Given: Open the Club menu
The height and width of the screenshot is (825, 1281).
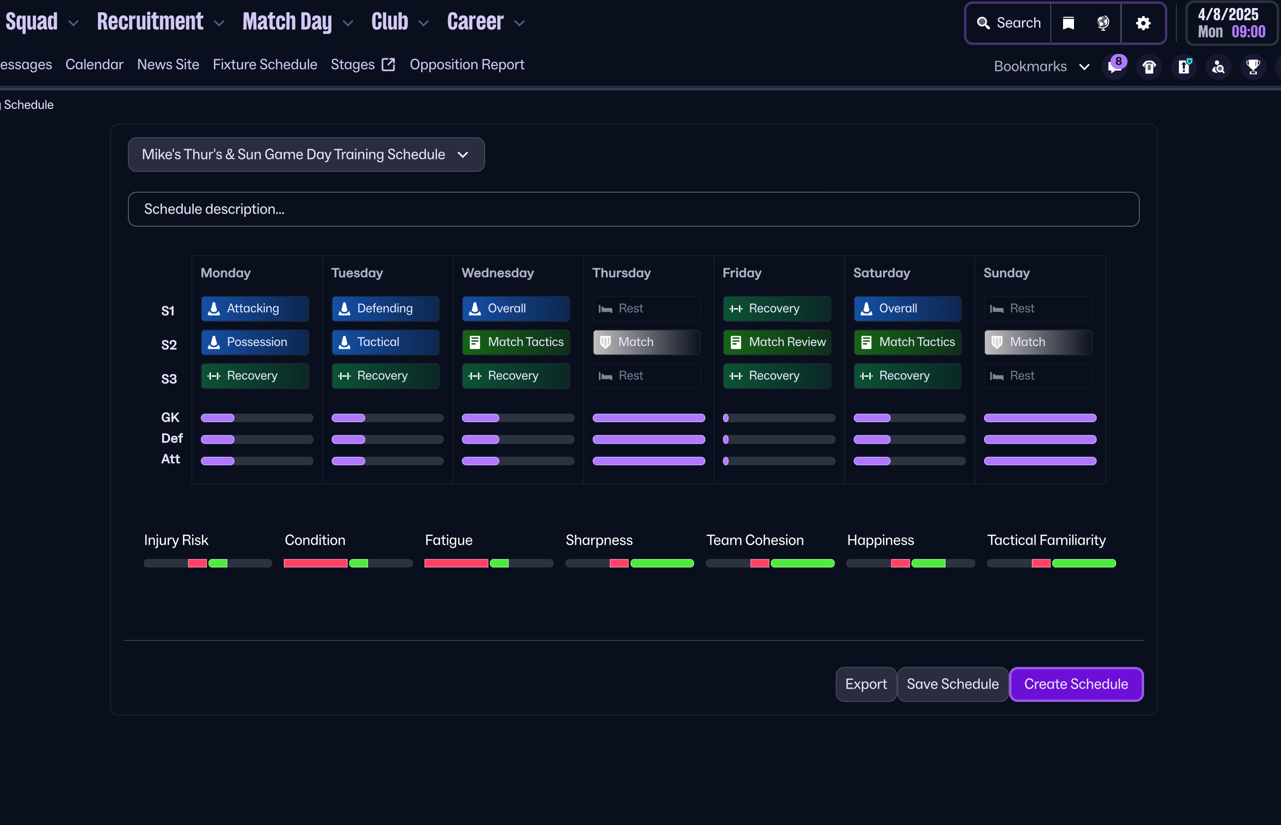Looking at the screenshot, I should click(390, 22).
